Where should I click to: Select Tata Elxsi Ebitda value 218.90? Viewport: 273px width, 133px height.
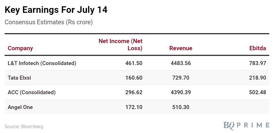[258, 78]
